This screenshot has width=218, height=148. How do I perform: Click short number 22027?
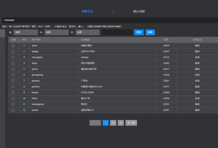click(166, 51)
